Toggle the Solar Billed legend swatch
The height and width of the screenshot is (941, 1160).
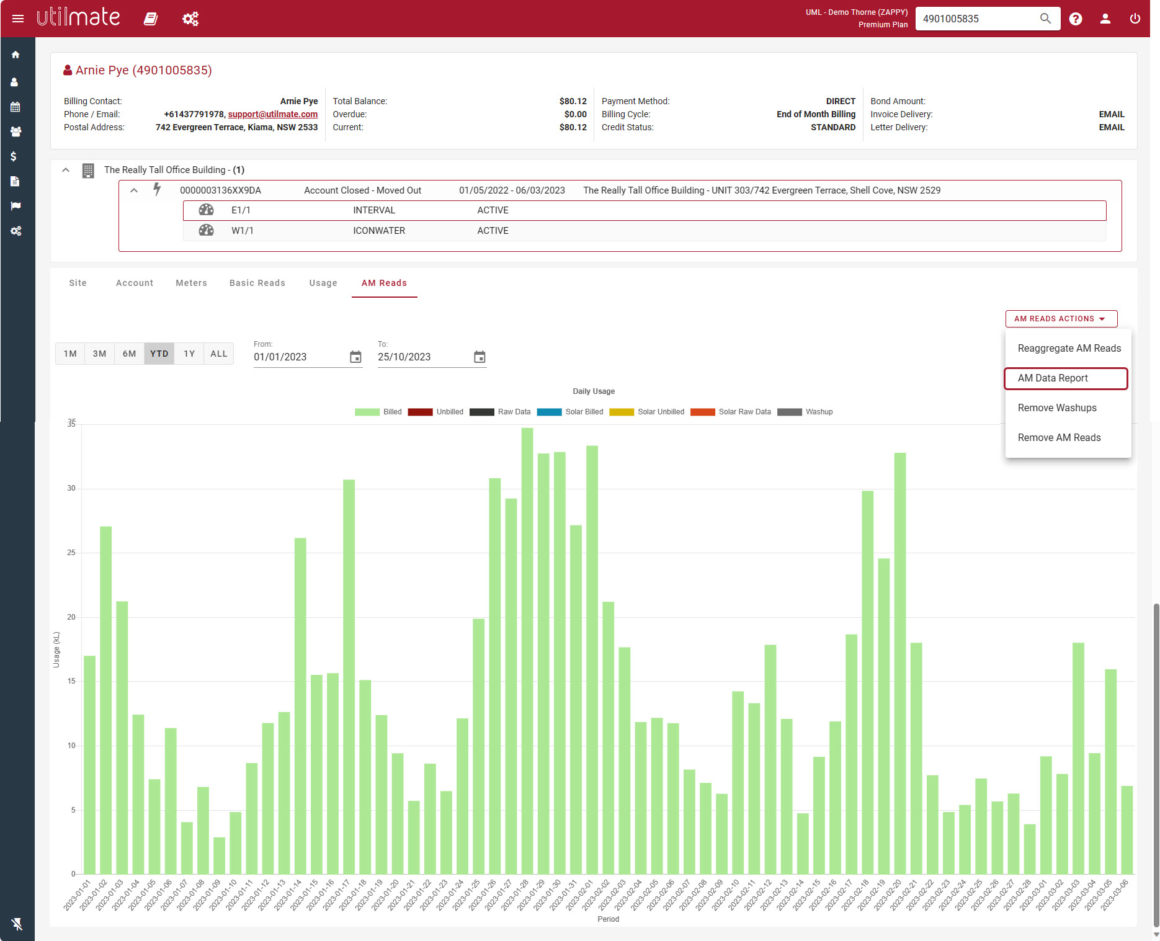coord(549,412)
